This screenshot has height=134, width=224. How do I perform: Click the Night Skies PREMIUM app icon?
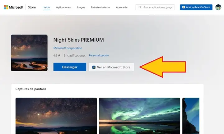(29, 53)
